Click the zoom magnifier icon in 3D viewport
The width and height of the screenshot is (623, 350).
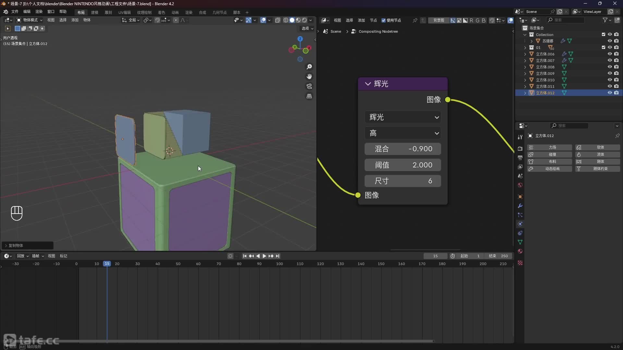tap(309, 67)
